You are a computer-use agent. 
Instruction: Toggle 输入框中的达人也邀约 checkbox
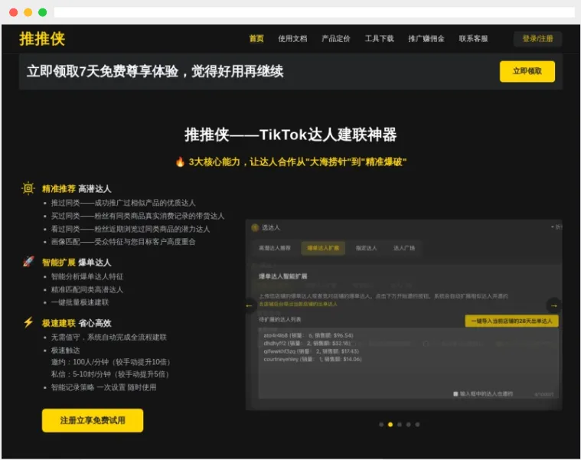pyautogui.click(x=455, y=393)
